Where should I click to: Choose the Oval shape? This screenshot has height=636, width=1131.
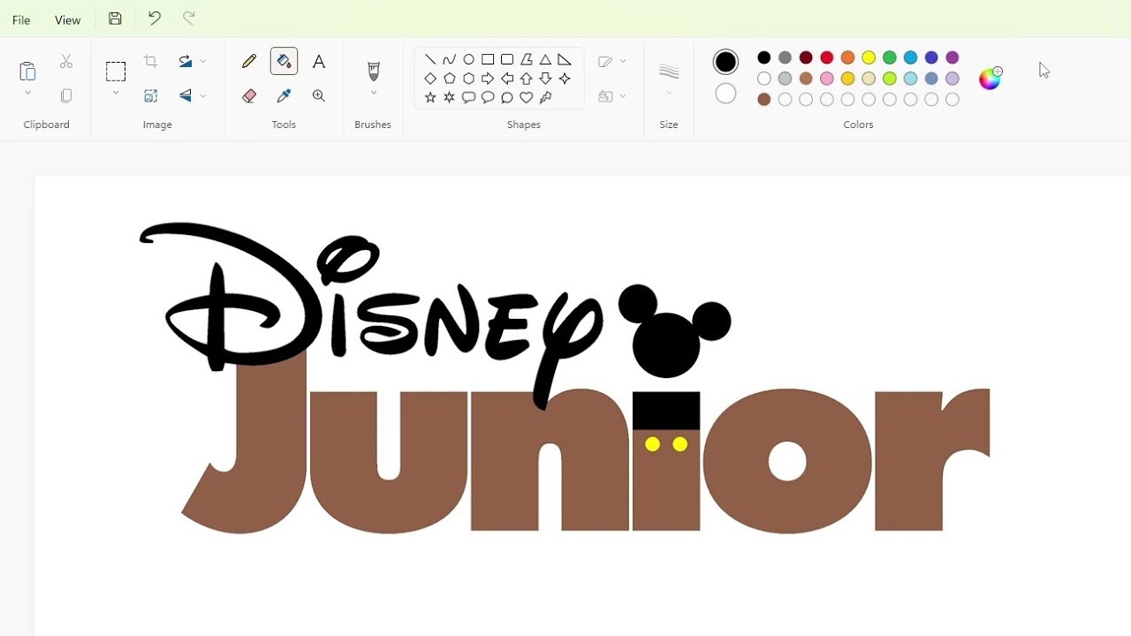click(469, 59)
